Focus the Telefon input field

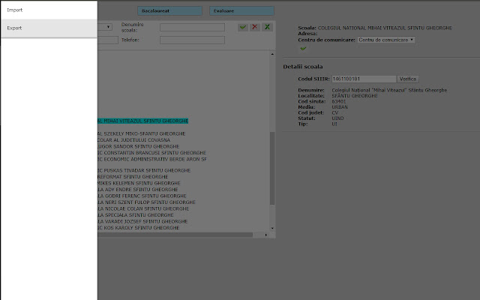click(192, 40)
